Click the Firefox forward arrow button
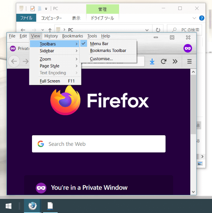Image resolution: width=212 pixels, height=213 pixels. (x=25, y=61)
